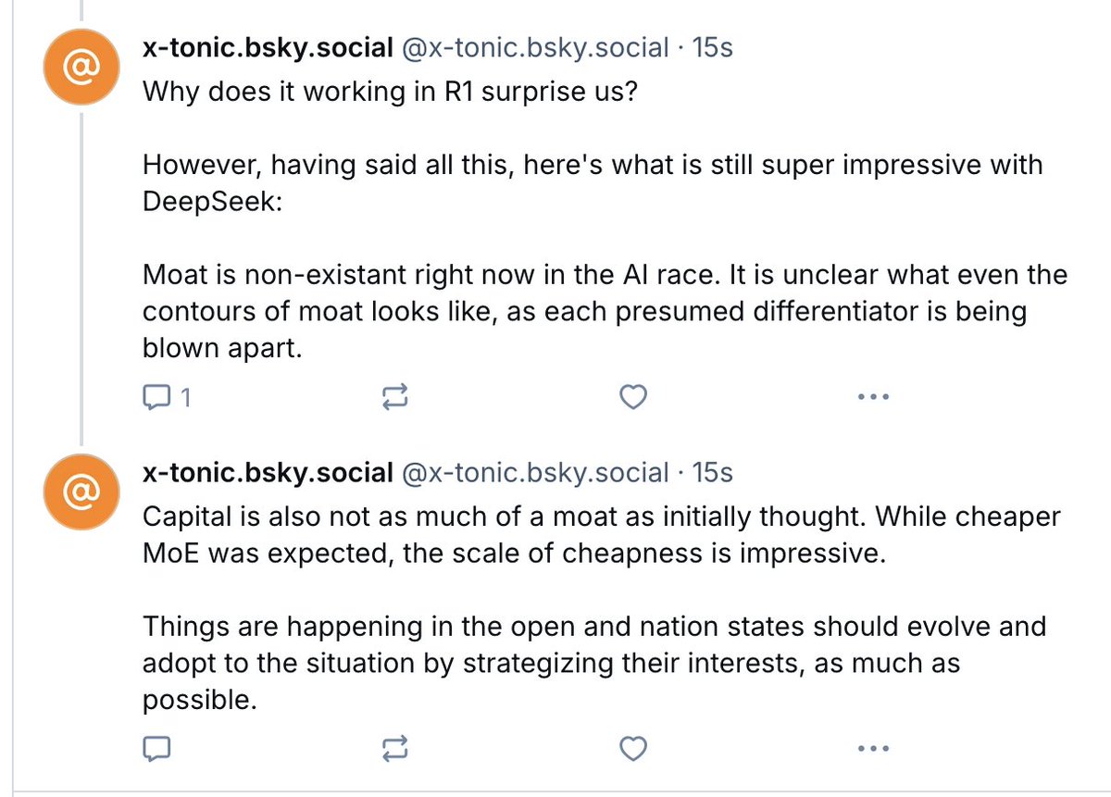Repost the 'Why does it working in R1' post
The width and height of the screenshot is (1111, 797).
(x=394, y=397)
